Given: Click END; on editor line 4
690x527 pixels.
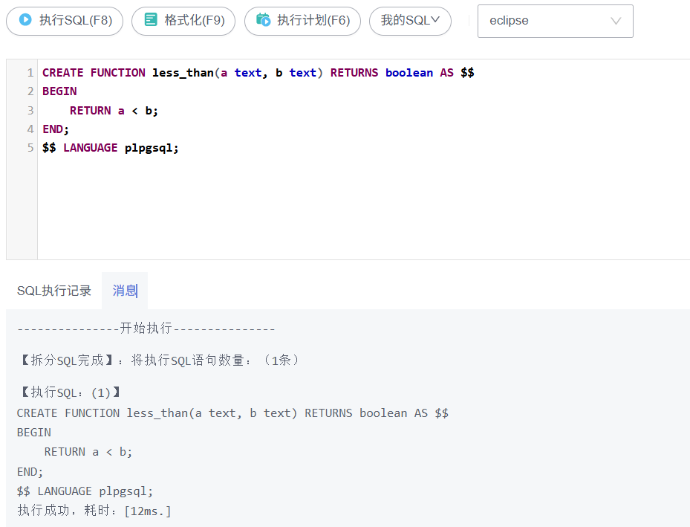Looking at the screenshot, I should tap(56, 129).
